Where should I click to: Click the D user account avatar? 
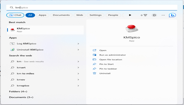click(154, 15)
